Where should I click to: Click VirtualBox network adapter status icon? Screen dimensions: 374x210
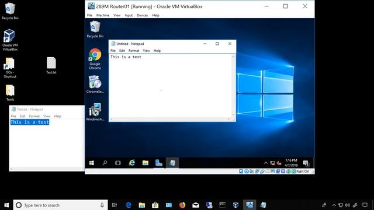coord(257,171)
